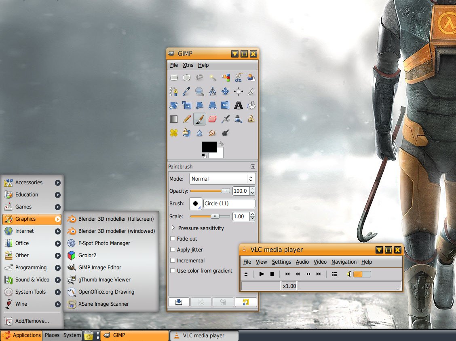Select the Rectangle Select tool in GIMP
The image size is (456, 341).
pos(174,77)
